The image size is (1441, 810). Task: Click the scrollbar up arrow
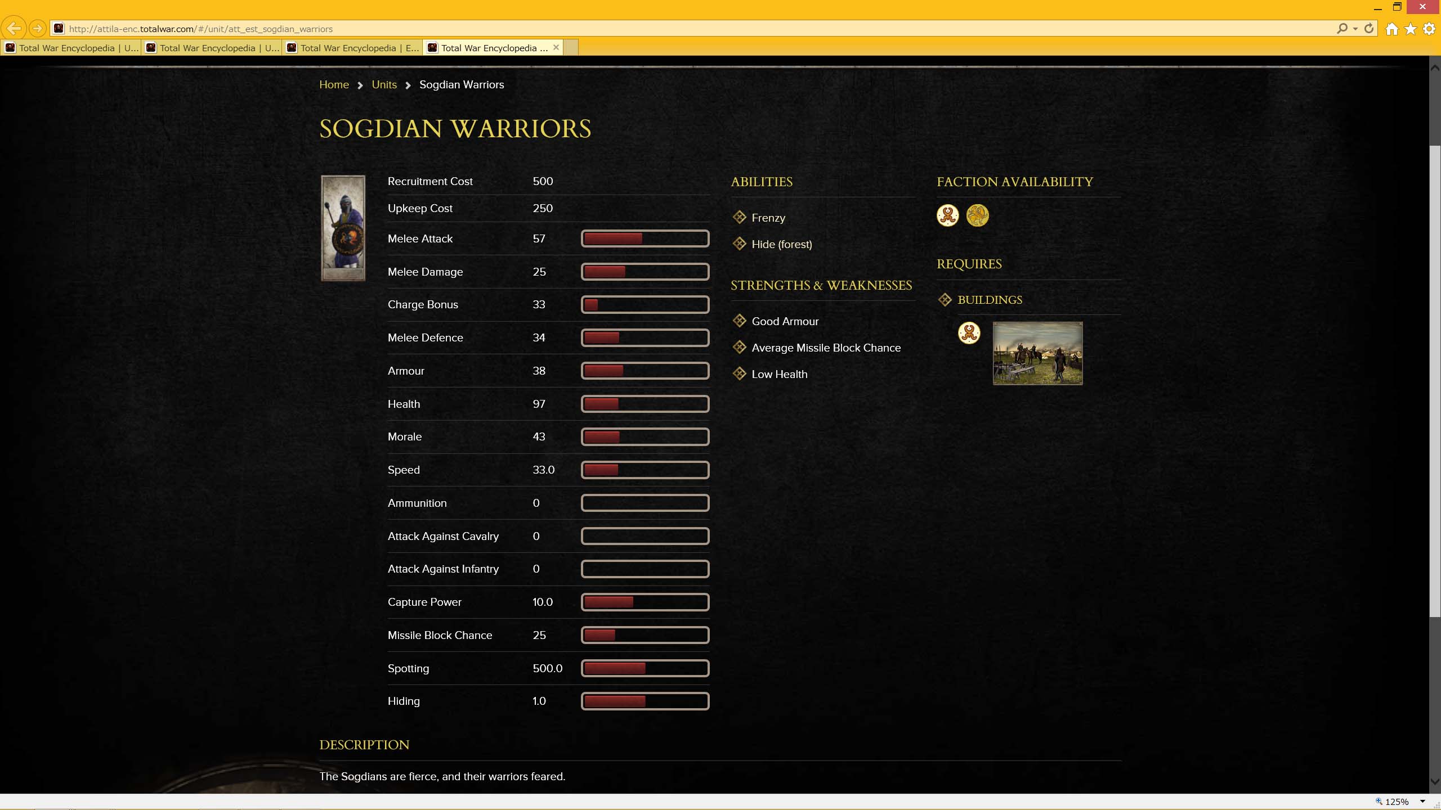pyautogui.click(x=1435, y=67)
